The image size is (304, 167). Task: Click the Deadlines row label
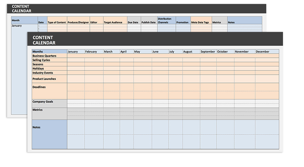tap(50, 91)
